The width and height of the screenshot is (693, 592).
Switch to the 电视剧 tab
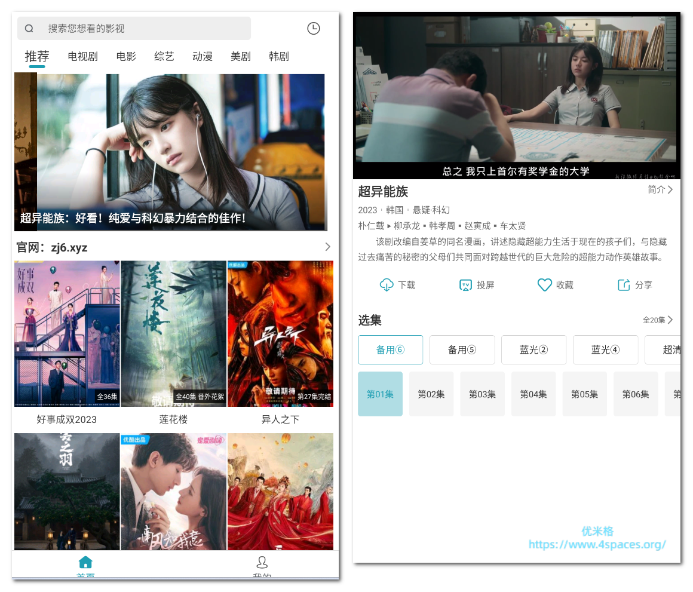click(x=82, y=56)
